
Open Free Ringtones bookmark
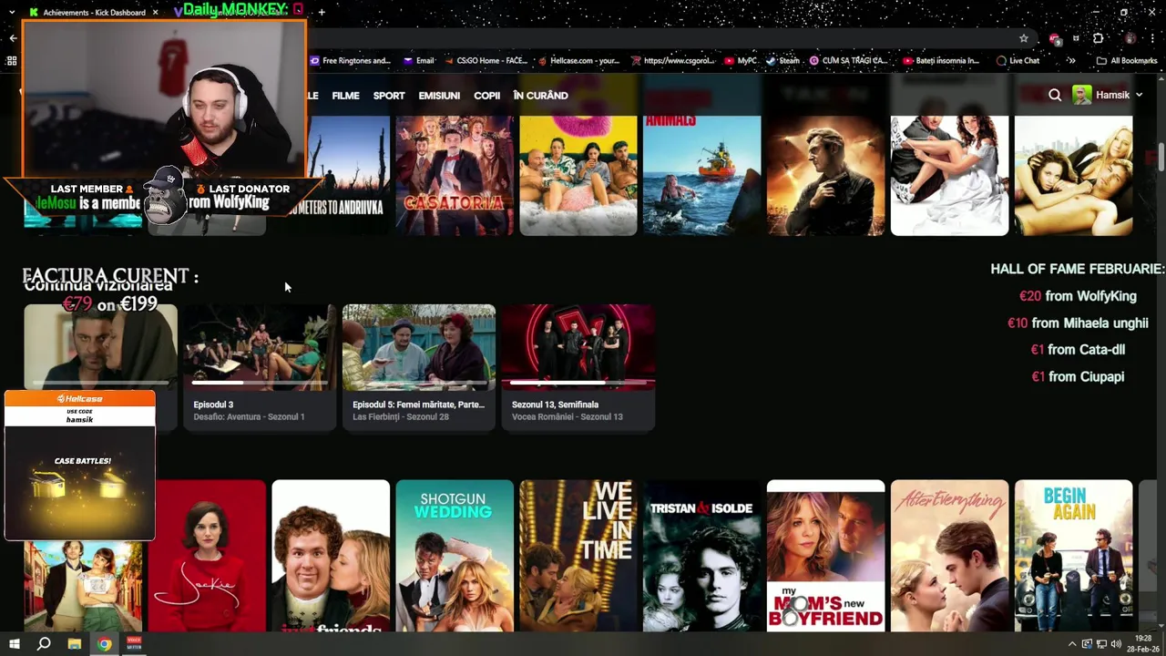click(x=351, y=61)
